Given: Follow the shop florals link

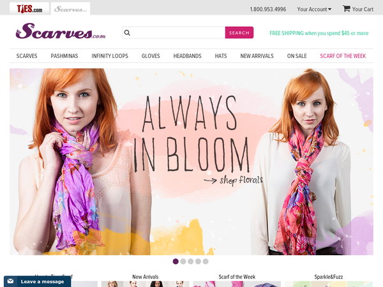Looking at the screenshot, I should (x=234, y=180).
